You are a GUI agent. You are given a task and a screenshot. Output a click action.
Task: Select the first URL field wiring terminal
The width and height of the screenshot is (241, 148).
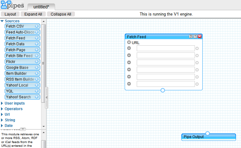tap(197, 48)
